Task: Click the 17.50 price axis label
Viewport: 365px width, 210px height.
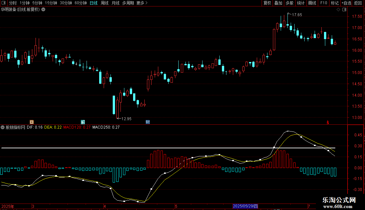Action: 357,16
